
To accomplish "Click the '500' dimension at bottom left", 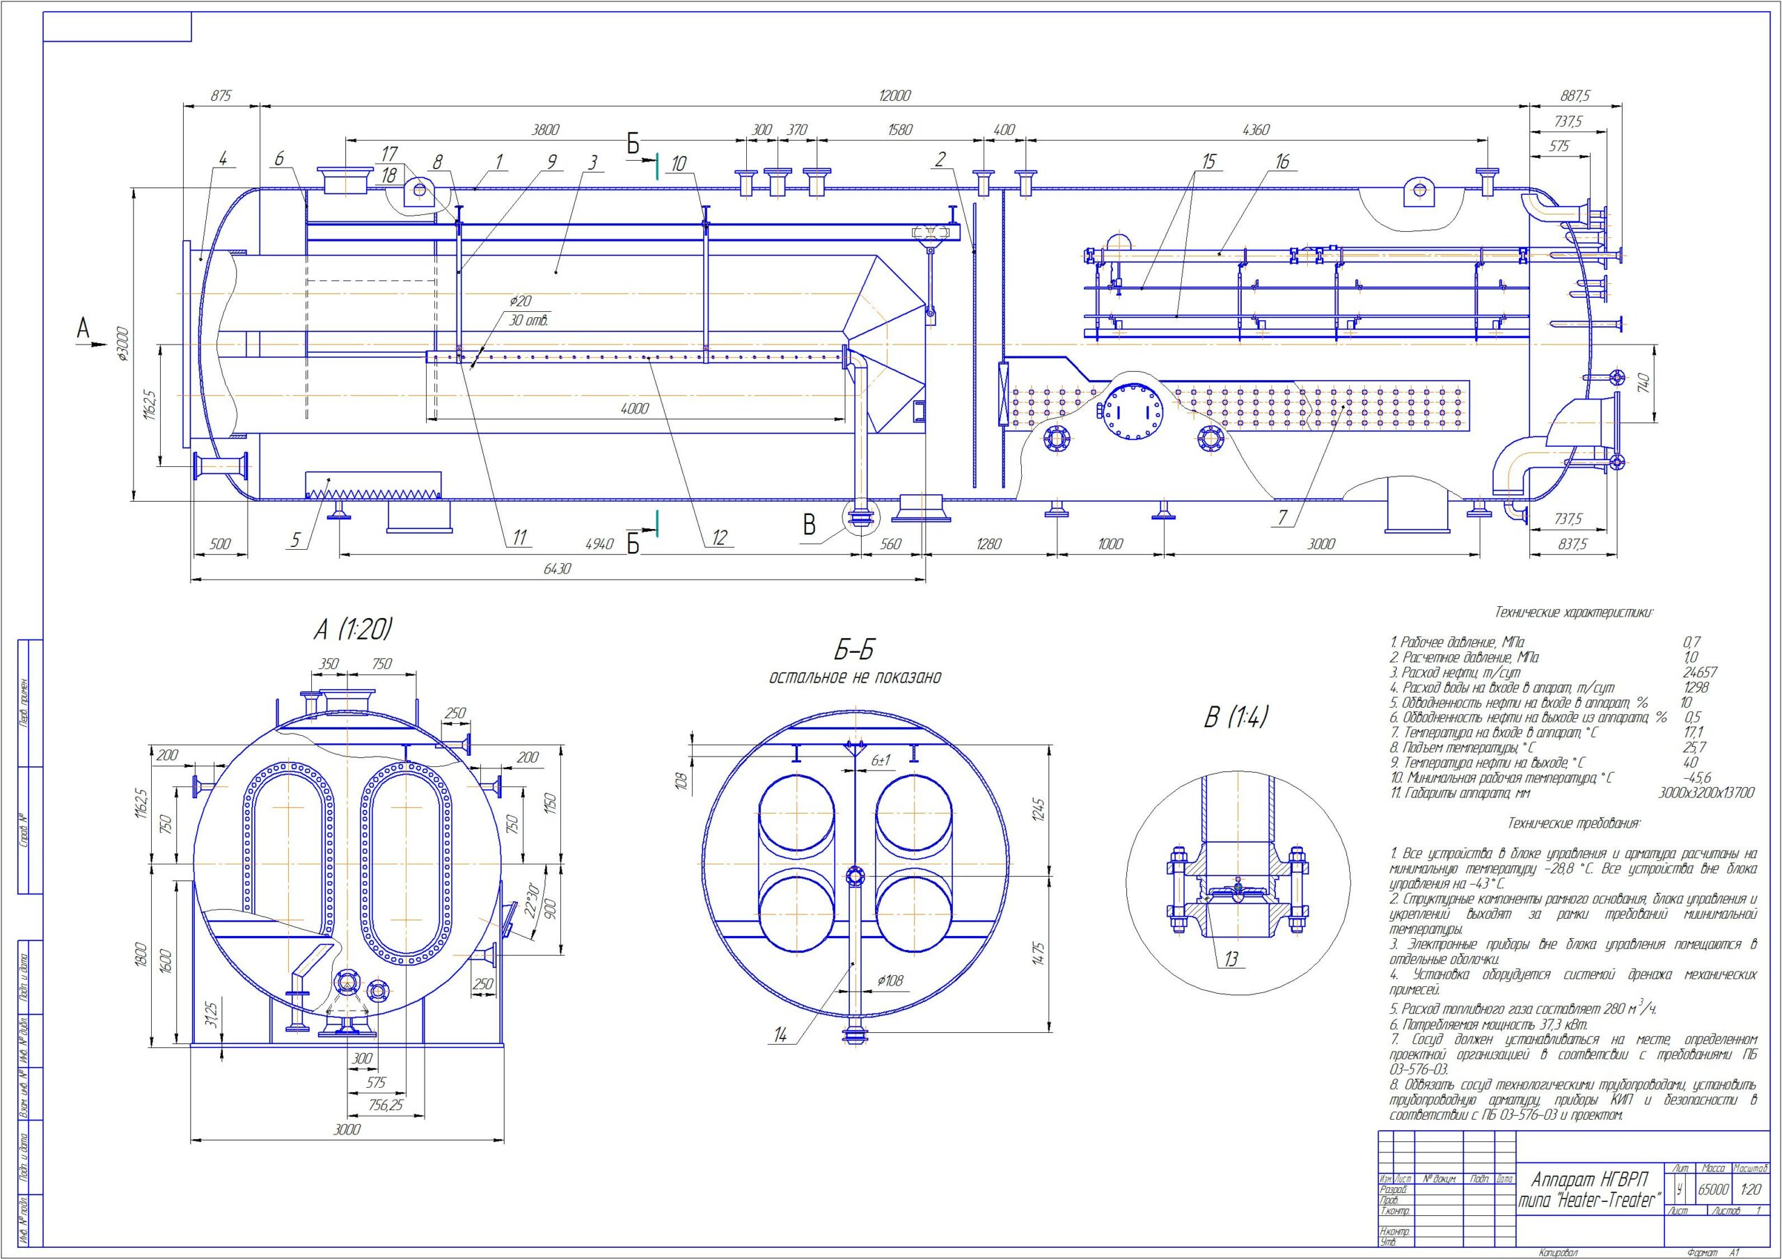I will pos(221,544).
